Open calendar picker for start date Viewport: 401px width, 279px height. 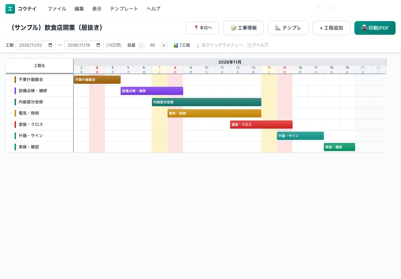pos(50,45)
